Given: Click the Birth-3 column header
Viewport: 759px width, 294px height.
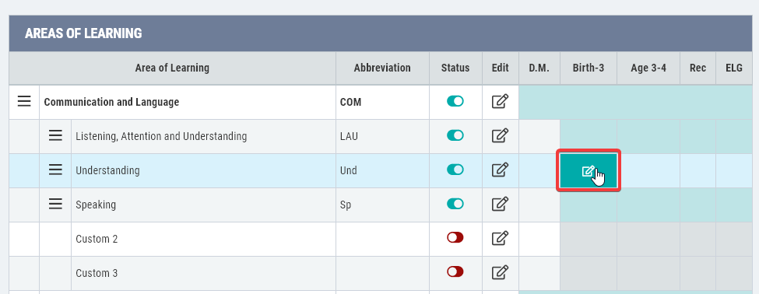Looking at the screenshot, I should point(589,68).
